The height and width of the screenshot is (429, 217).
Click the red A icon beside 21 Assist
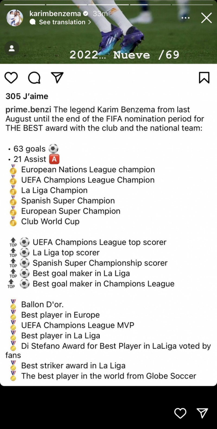tap(54, 159)
